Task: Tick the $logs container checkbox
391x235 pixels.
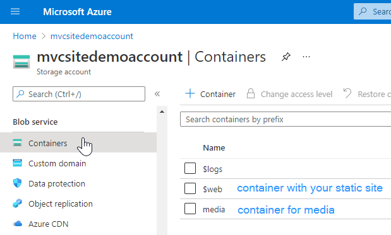Action: (190, 168)
